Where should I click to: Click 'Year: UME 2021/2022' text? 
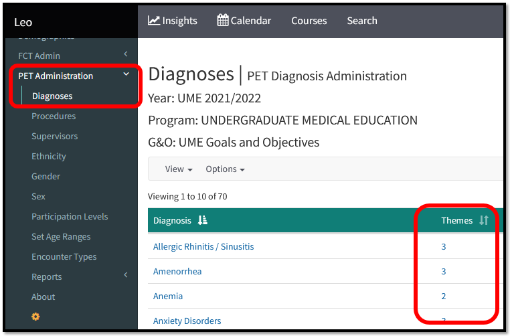(204, 98)
